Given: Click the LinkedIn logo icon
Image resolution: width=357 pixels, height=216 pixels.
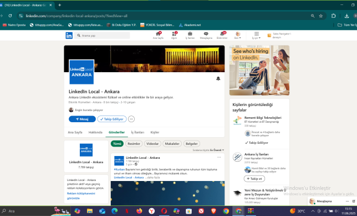Looking at the screenshot, I should click(x=69, y=36).
